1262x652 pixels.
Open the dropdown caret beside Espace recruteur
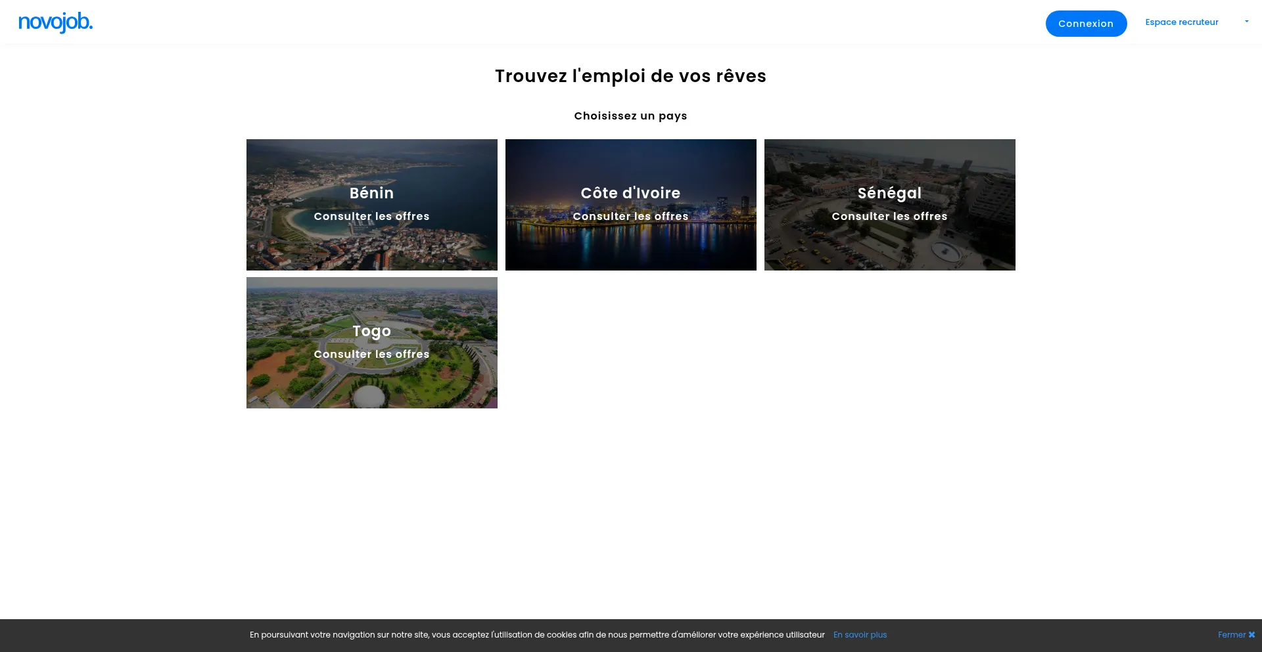click(x=1246, y=22)
